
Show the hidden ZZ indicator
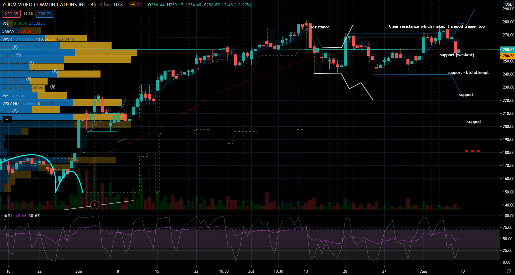click(15, 111)
